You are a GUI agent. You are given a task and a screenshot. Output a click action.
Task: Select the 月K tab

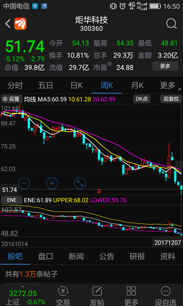click(x=137, y=86)
